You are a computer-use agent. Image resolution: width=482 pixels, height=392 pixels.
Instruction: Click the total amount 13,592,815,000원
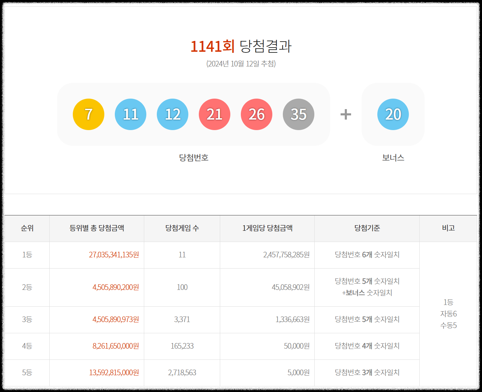(114, 373)
